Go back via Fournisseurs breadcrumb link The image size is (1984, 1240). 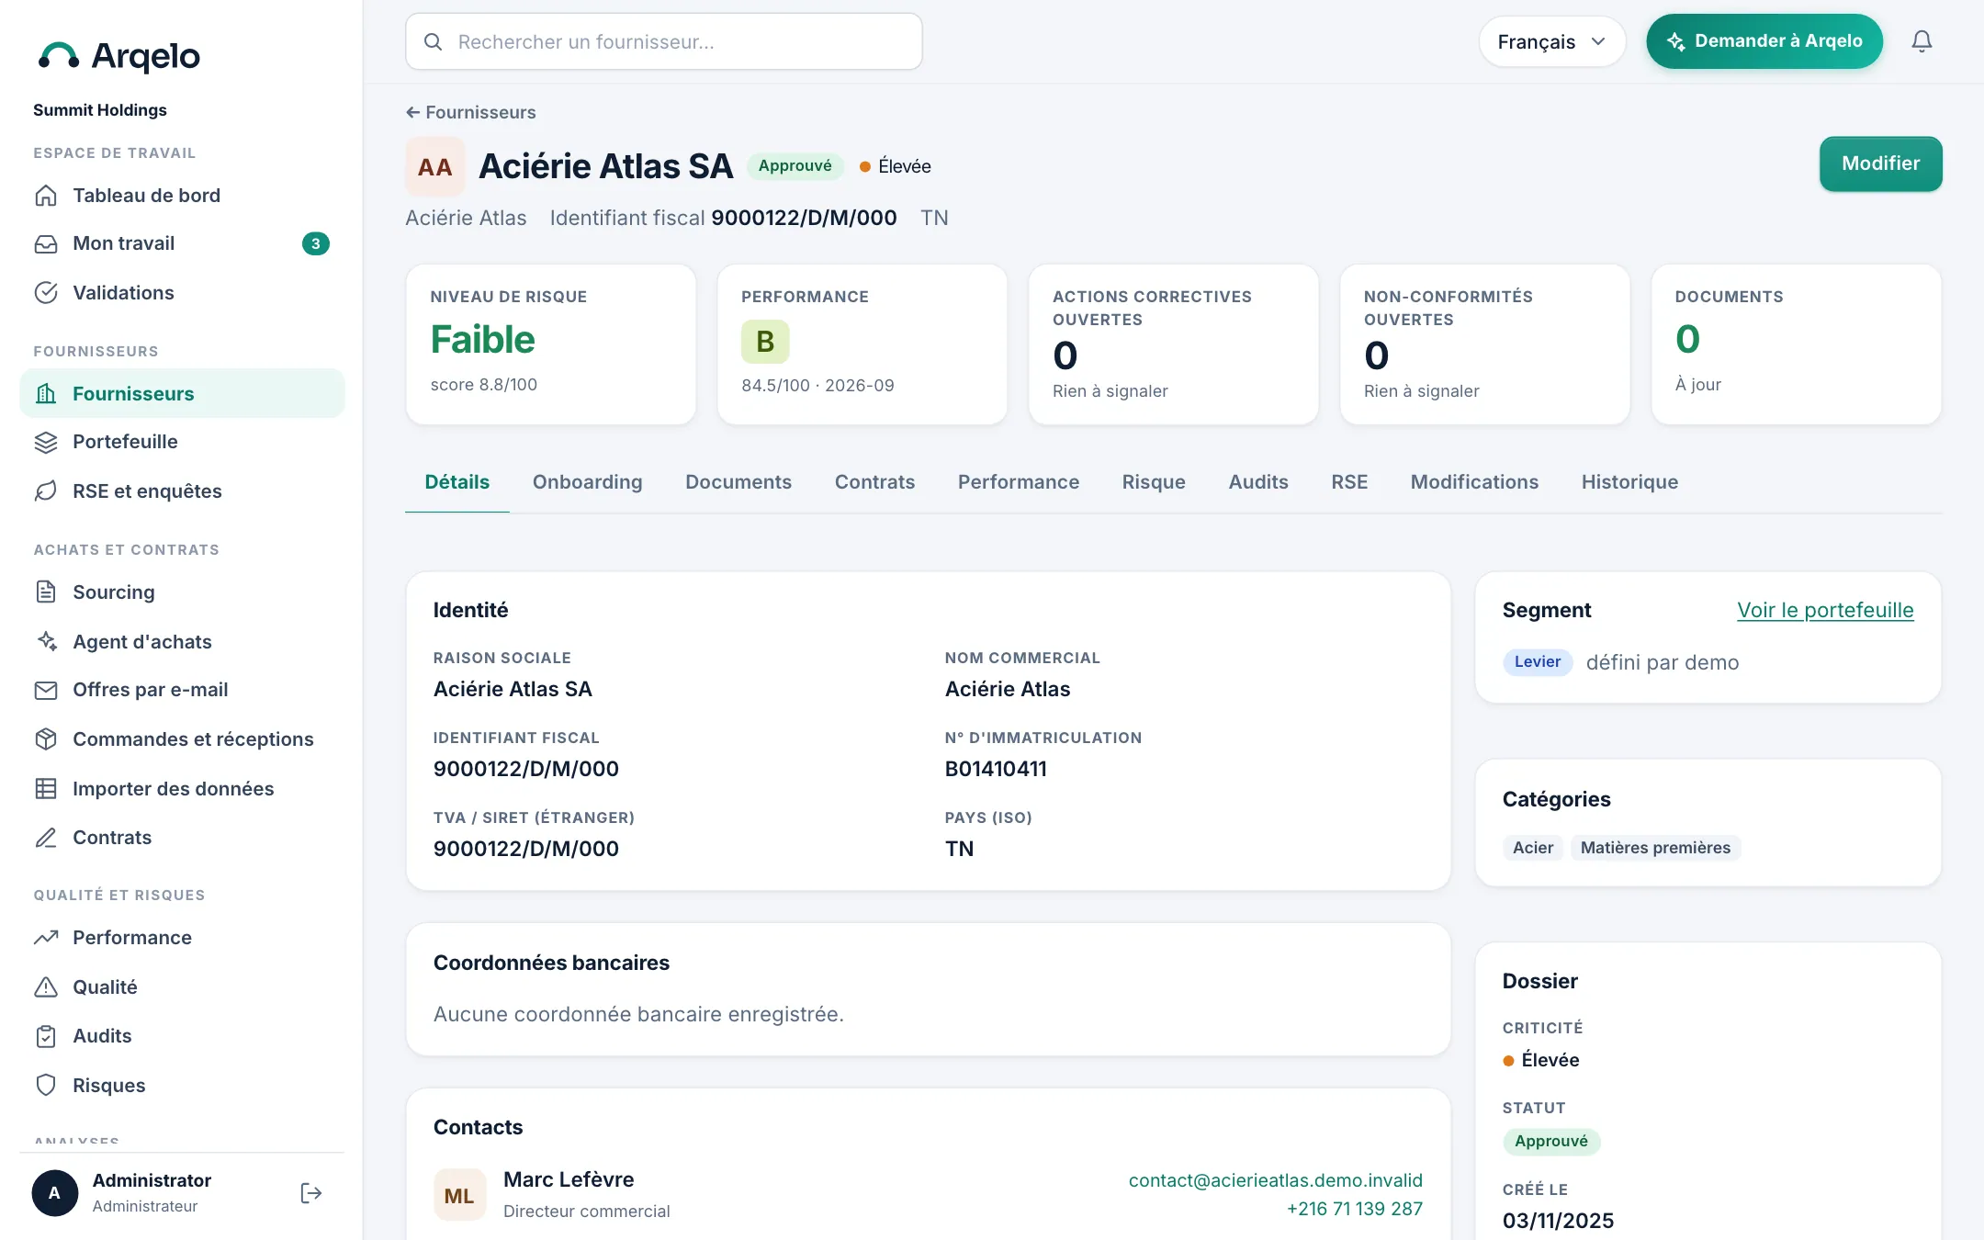click(471, 112)
